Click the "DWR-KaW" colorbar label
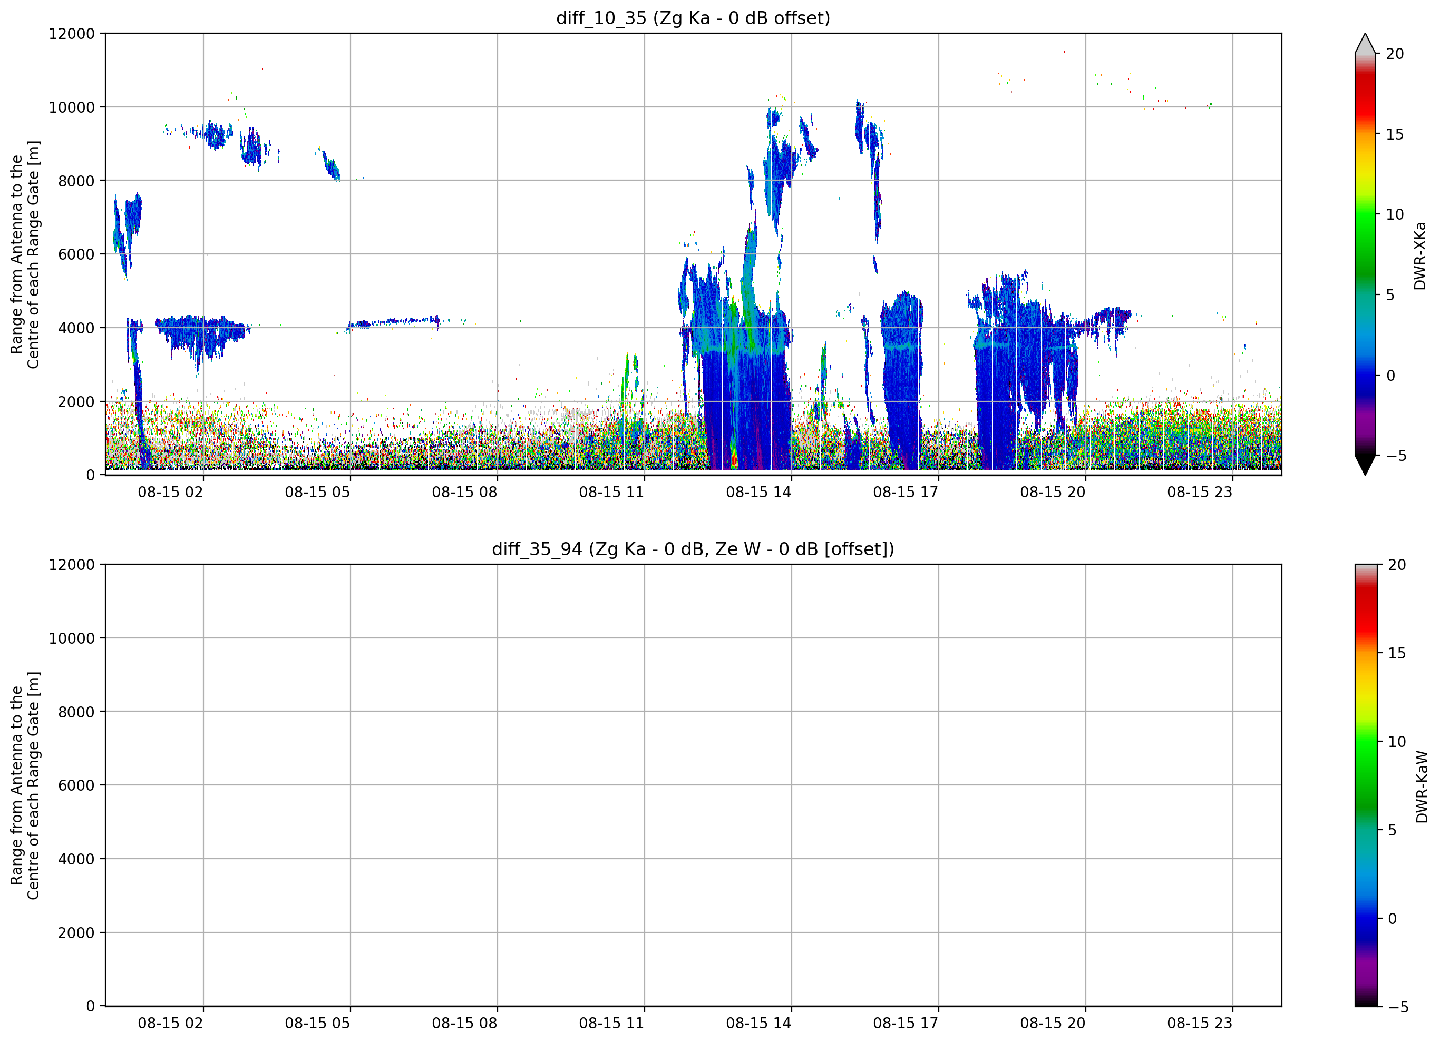Screen dimensions: 1440x1042 [x=1422, y=787]
